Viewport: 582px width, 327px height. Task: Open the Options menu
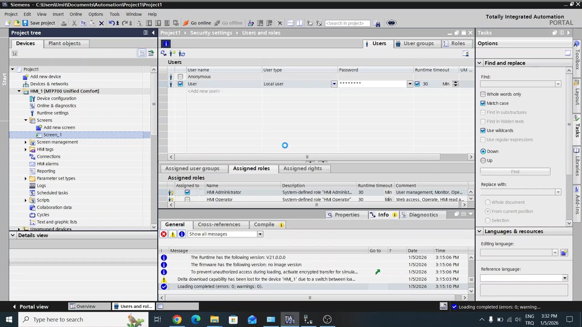pyautogui.click(x=95, y=14)
